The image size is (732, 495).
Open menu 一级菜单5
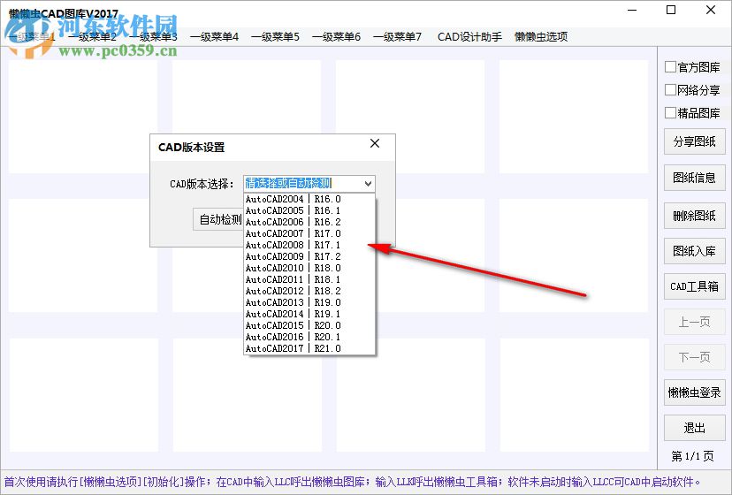(276, 37)
